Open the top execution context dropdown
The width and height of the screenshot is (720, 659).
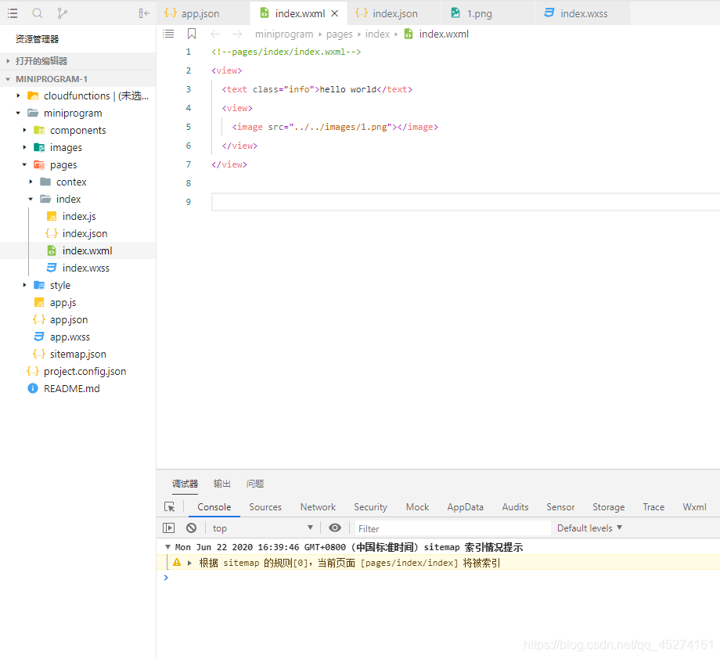263,528
